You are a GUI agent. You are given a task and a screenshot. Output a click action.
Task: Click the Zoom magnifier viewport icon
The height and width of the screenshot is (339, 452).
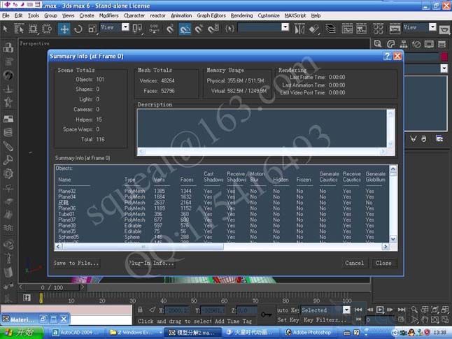pyautogui.click(x=414, y=310)
